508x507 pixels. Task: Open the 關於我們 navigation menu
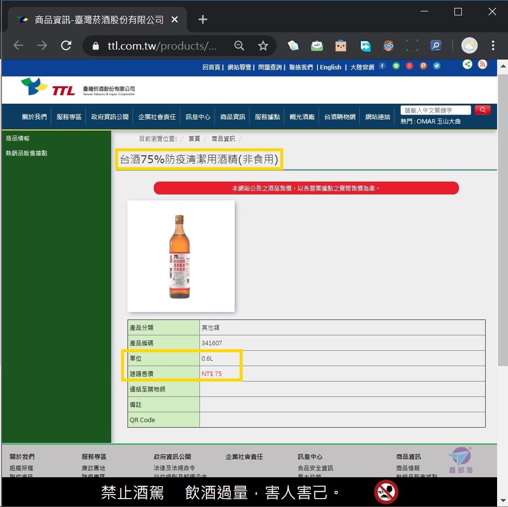click(x=34, y=117)
